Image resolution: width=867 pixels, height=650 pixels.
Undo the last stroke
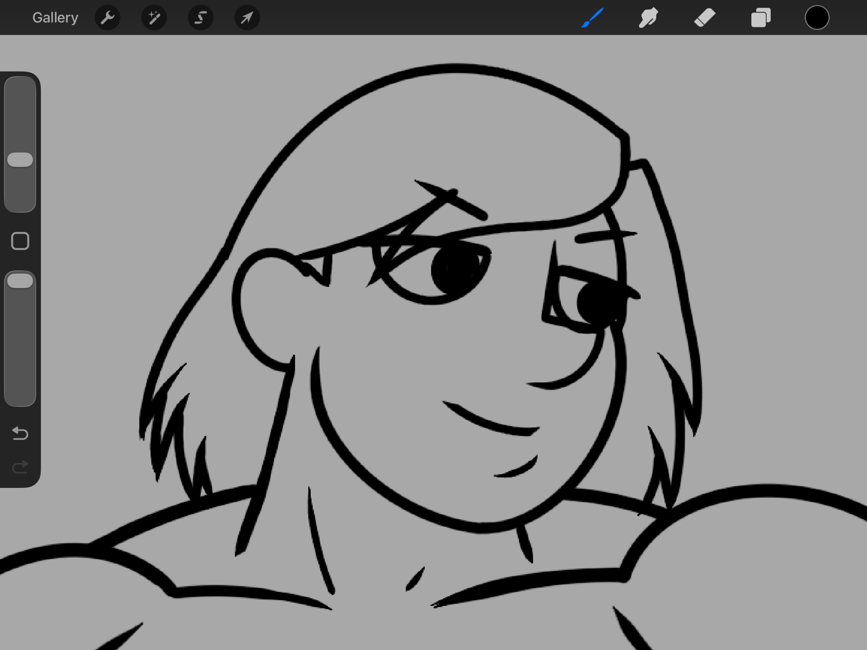coord(20,433)
